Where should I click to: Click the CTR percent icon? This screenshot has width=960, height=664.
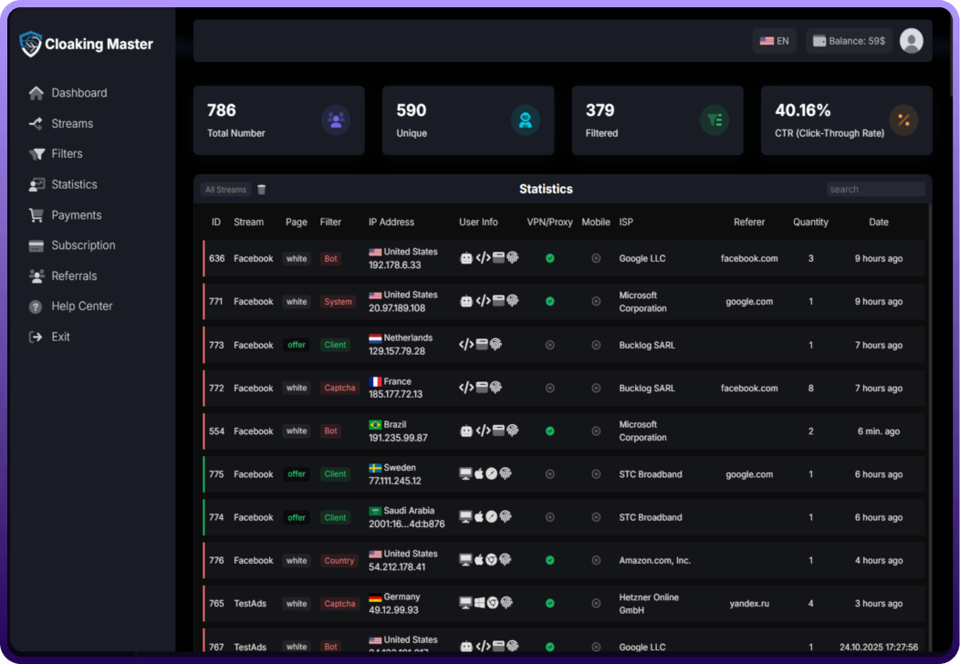(x=903, y=120)
